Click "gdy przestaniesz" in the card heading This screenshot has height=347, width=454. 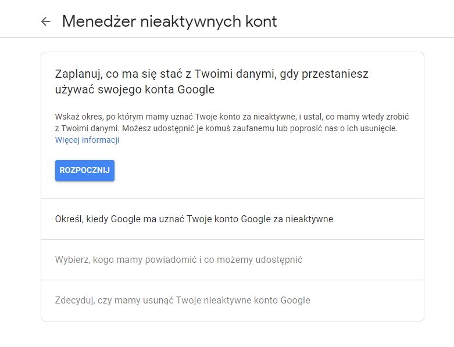pos(331,74)
